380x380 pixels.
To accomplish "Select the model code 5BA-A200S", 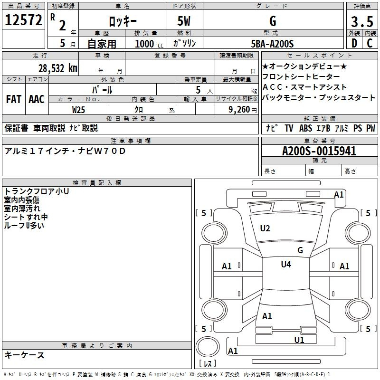I will [x=273, y=44].
